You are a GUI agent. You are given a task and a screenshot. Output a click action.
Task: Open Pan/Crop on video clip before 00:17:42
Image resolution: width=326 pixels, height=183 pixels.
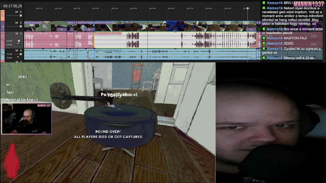tap(86, 30)
